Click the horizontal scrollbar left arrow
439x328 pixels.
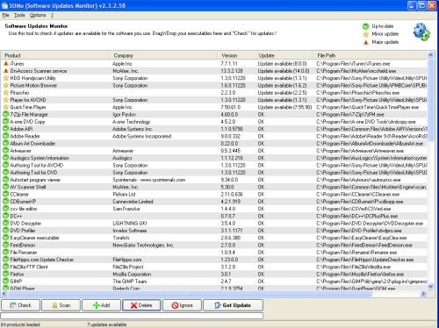(4, 294)
